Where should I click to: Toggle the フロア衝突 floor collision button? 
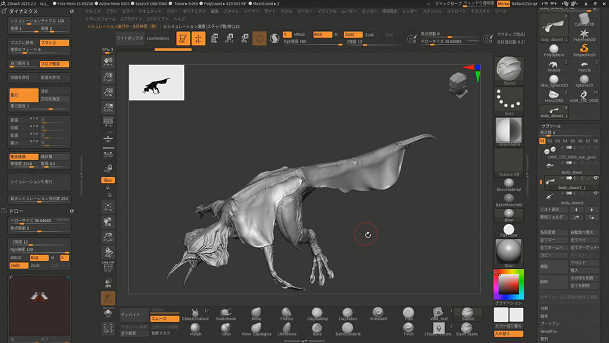pos(54,64)
